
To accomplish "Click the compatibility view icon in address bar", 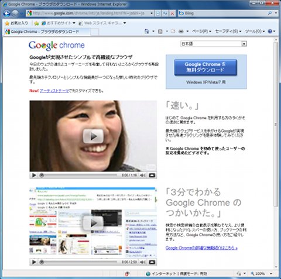I will [158, 13].
